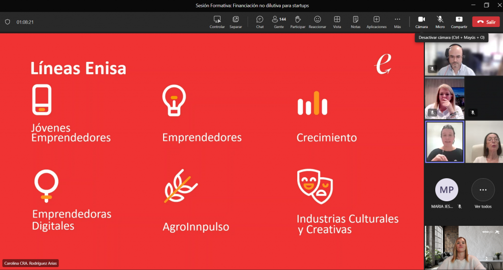The width and height of the screenshot is (503, 270).
Task: Open meeting Notas
Action: pyautogui.click(x=356, y=22)
